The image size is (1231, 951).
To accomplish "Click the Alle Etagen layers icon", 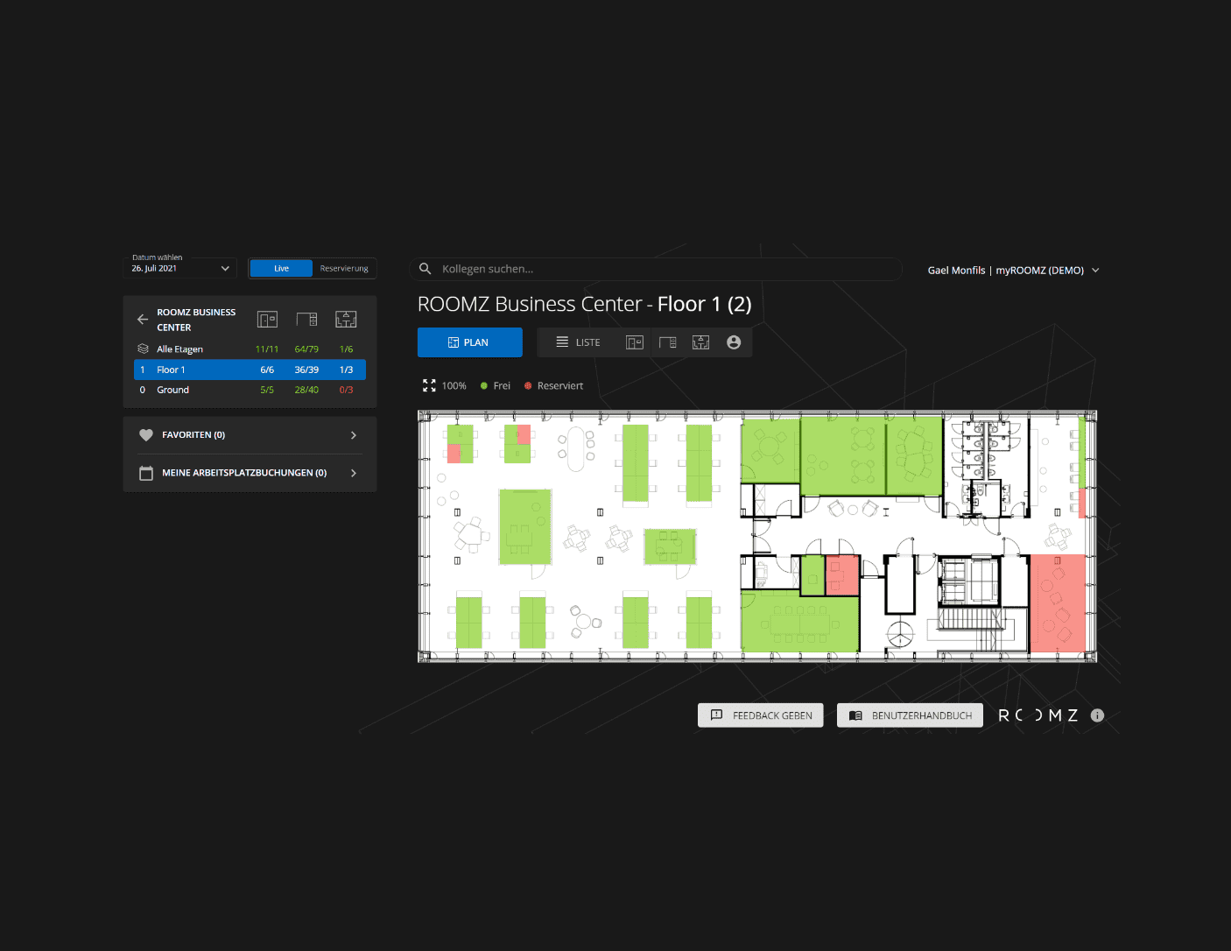I will (143, 349).
